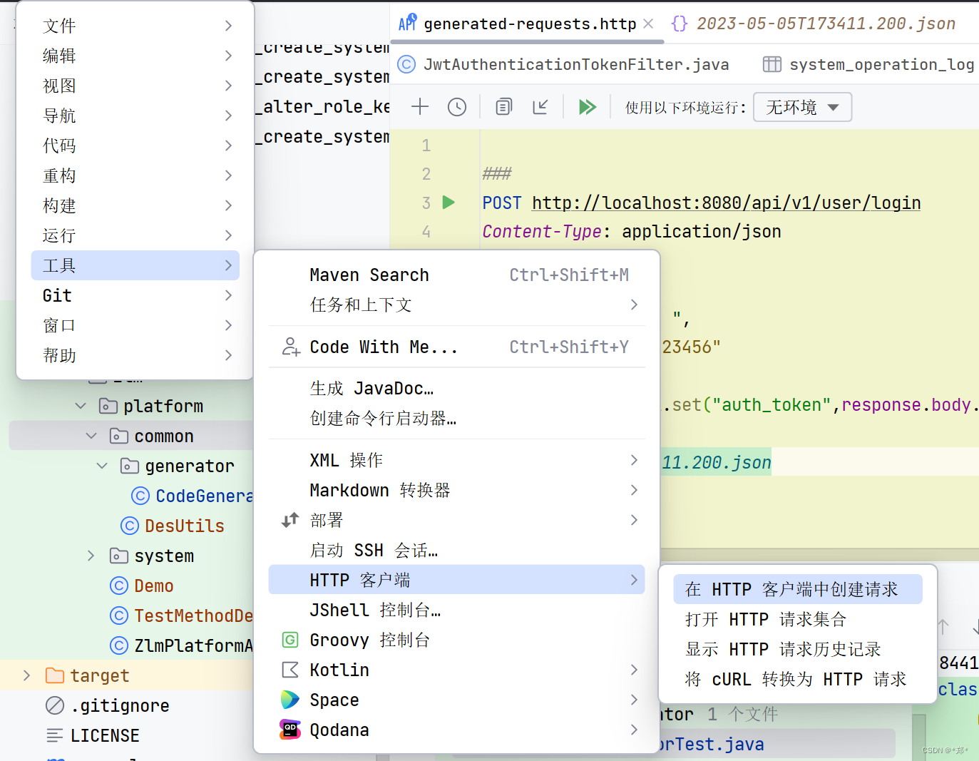Choose Maven Search from tools menu
The width and height of the screenshot is (979, 761).
tap(456, 275)
